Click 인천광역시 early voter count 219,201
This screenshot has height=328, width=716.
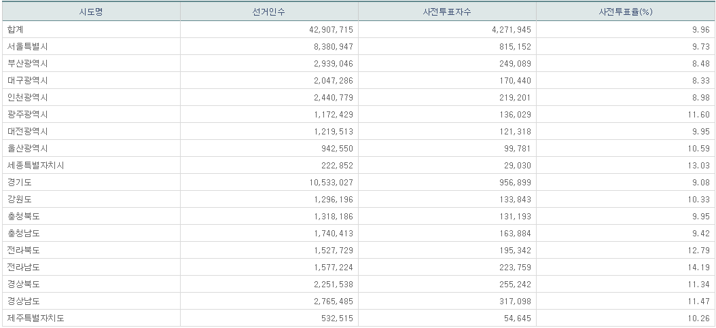click(514, 97)
